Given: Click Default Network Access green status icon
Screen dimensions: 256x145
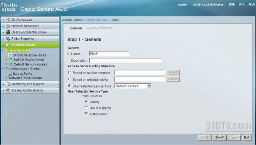Looking at the screenshot, I should [x=11, y=64].
